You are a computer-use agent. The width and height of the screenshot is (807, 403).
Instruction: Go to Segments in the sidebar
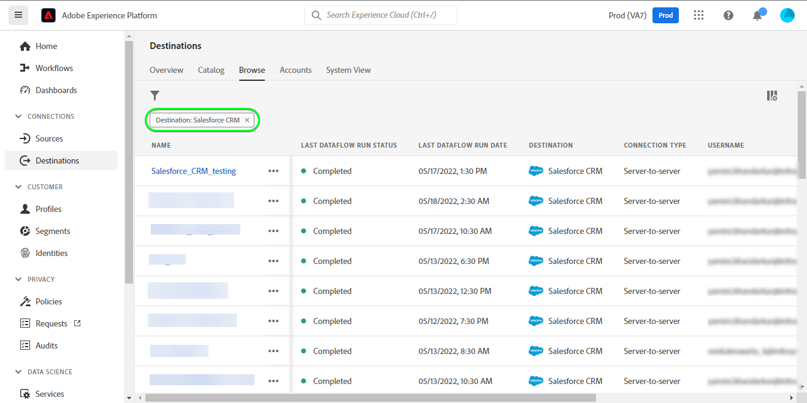(x=53, y=231)
